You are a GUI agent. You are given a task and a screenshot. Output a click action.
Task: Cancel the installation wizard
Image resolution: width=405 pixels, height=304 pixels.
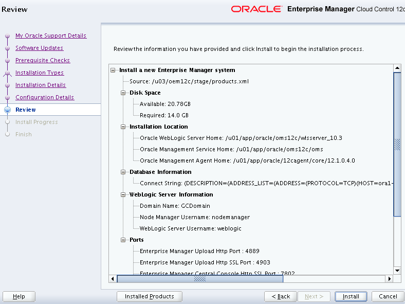pos(388,296)
